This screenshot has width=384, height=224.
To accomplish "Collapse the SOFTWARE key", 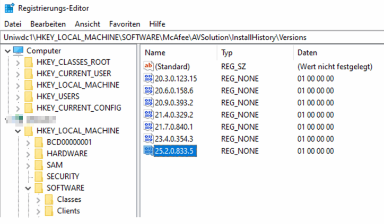I will [x=28, y=188].
